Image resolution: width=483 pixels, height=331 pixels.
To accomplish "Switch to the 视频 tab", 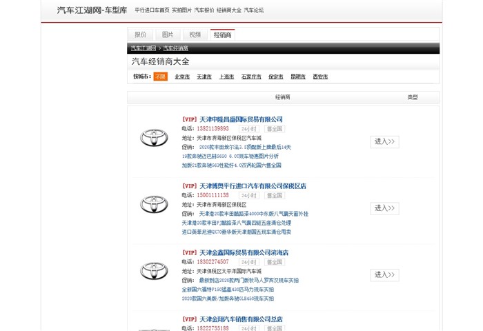I will click(x=195, y=34).
